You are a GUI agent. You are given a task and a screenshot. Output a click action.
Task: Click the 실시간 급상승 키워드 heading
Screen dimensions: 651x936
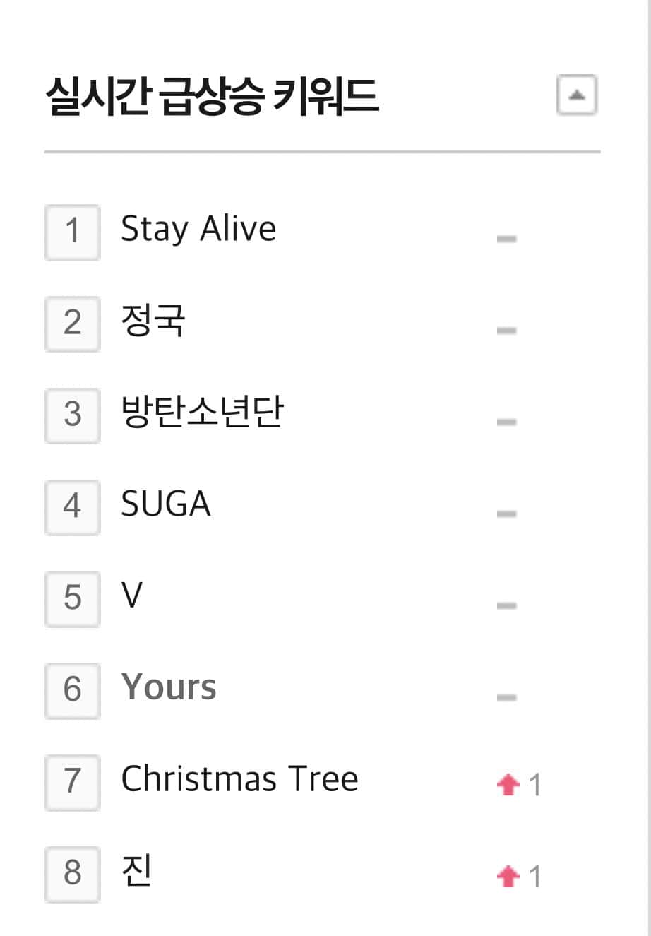(x=212, y=97)
